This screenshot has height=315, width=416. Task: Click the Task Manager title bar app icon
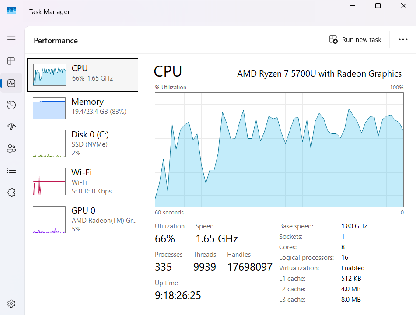(12, 11)
